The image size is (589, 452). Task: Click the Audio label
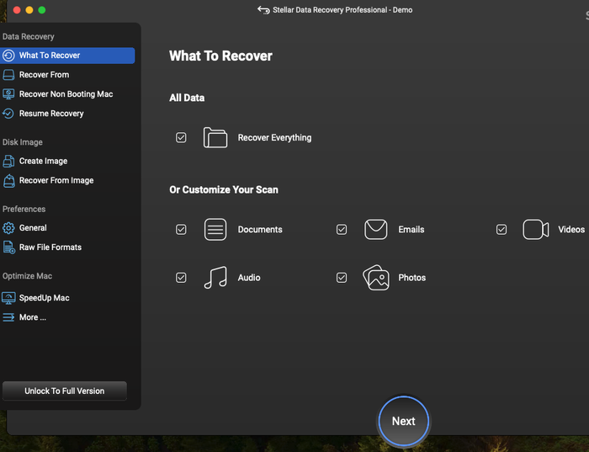[x=249, y=278]
